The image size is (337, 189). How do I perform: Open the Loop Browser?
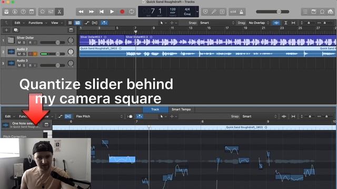(322, 12)
